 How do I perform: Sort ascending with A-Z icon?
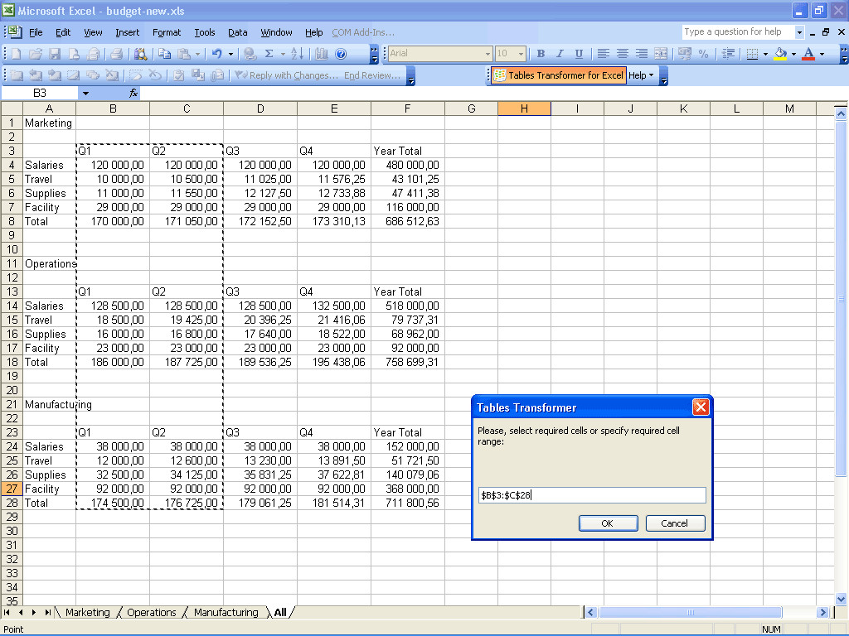[298, 54]
